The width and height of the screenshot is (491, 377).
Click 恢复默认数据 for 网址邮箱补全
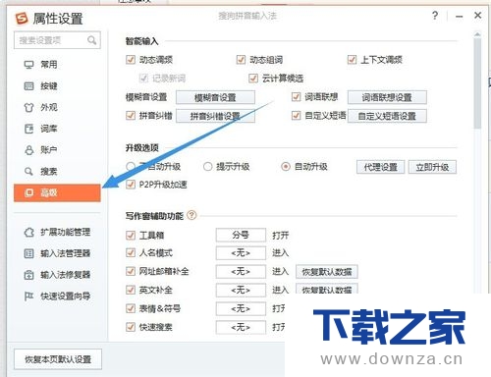click(x=327, y=272)
